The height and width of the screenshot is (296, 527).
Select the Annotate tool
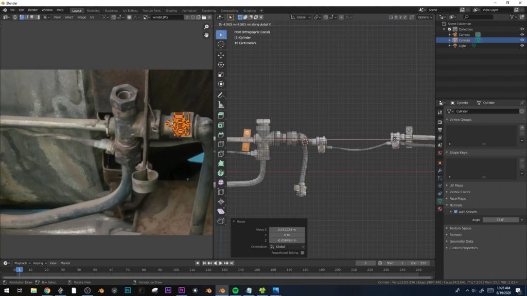(x=221, y=95)
